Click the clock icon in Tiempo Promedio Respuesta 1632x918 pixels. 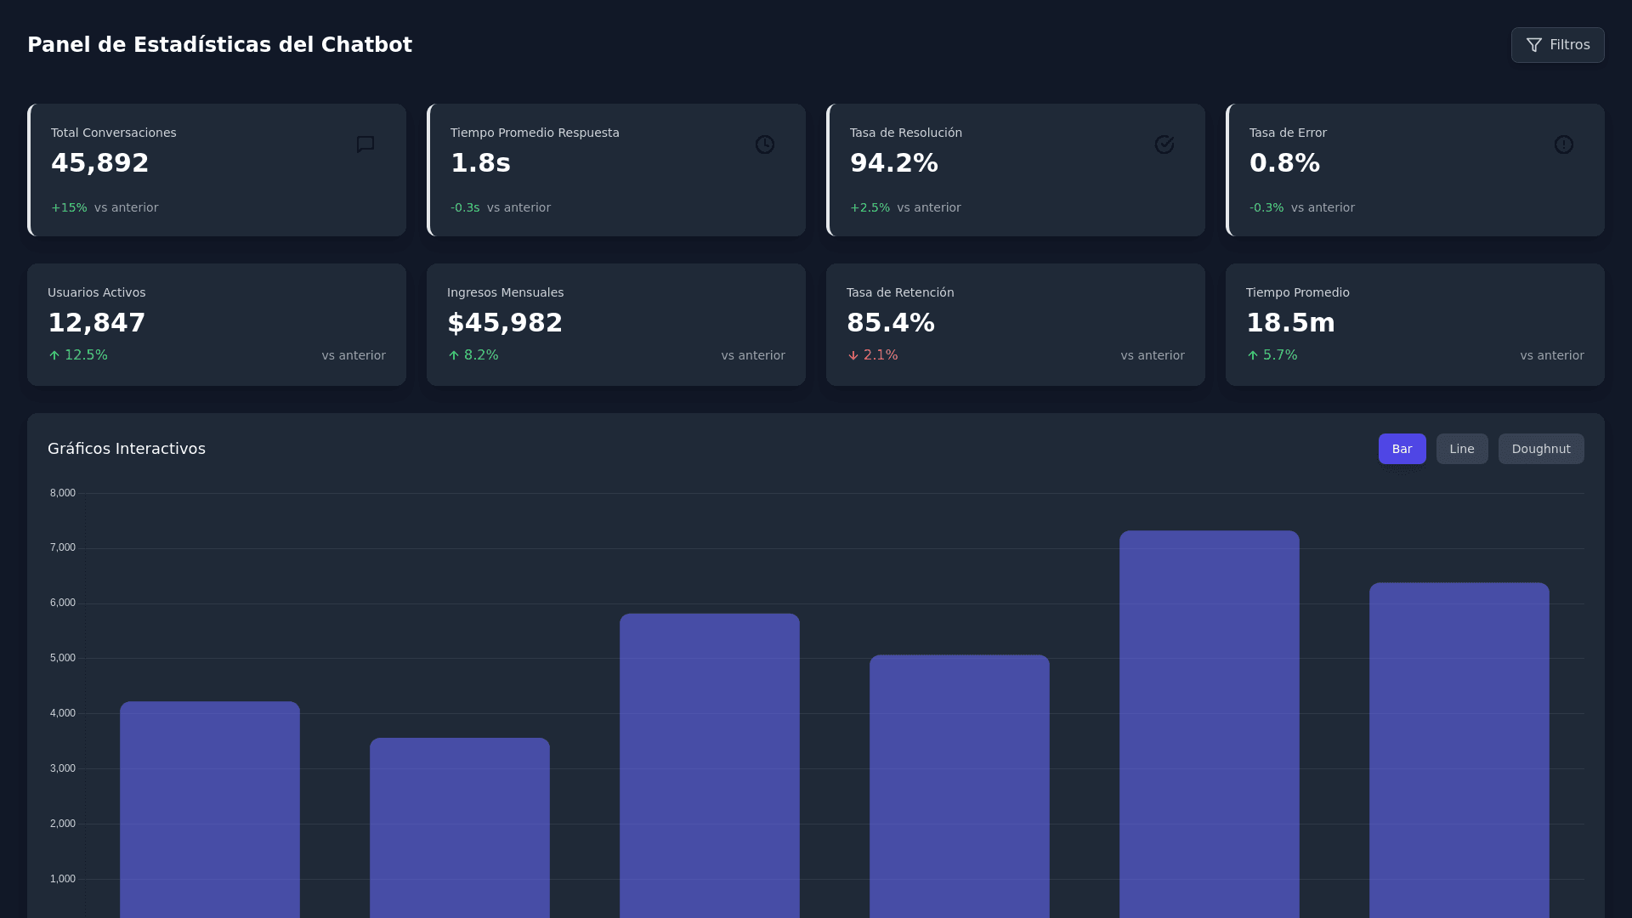tap(765, 144)
